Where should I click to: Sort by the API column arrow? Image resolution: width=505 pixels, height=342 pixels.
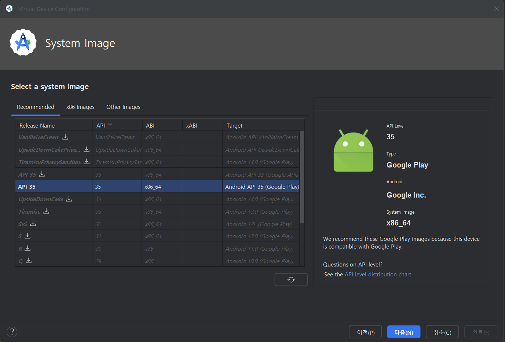click(x=110, y=125)
